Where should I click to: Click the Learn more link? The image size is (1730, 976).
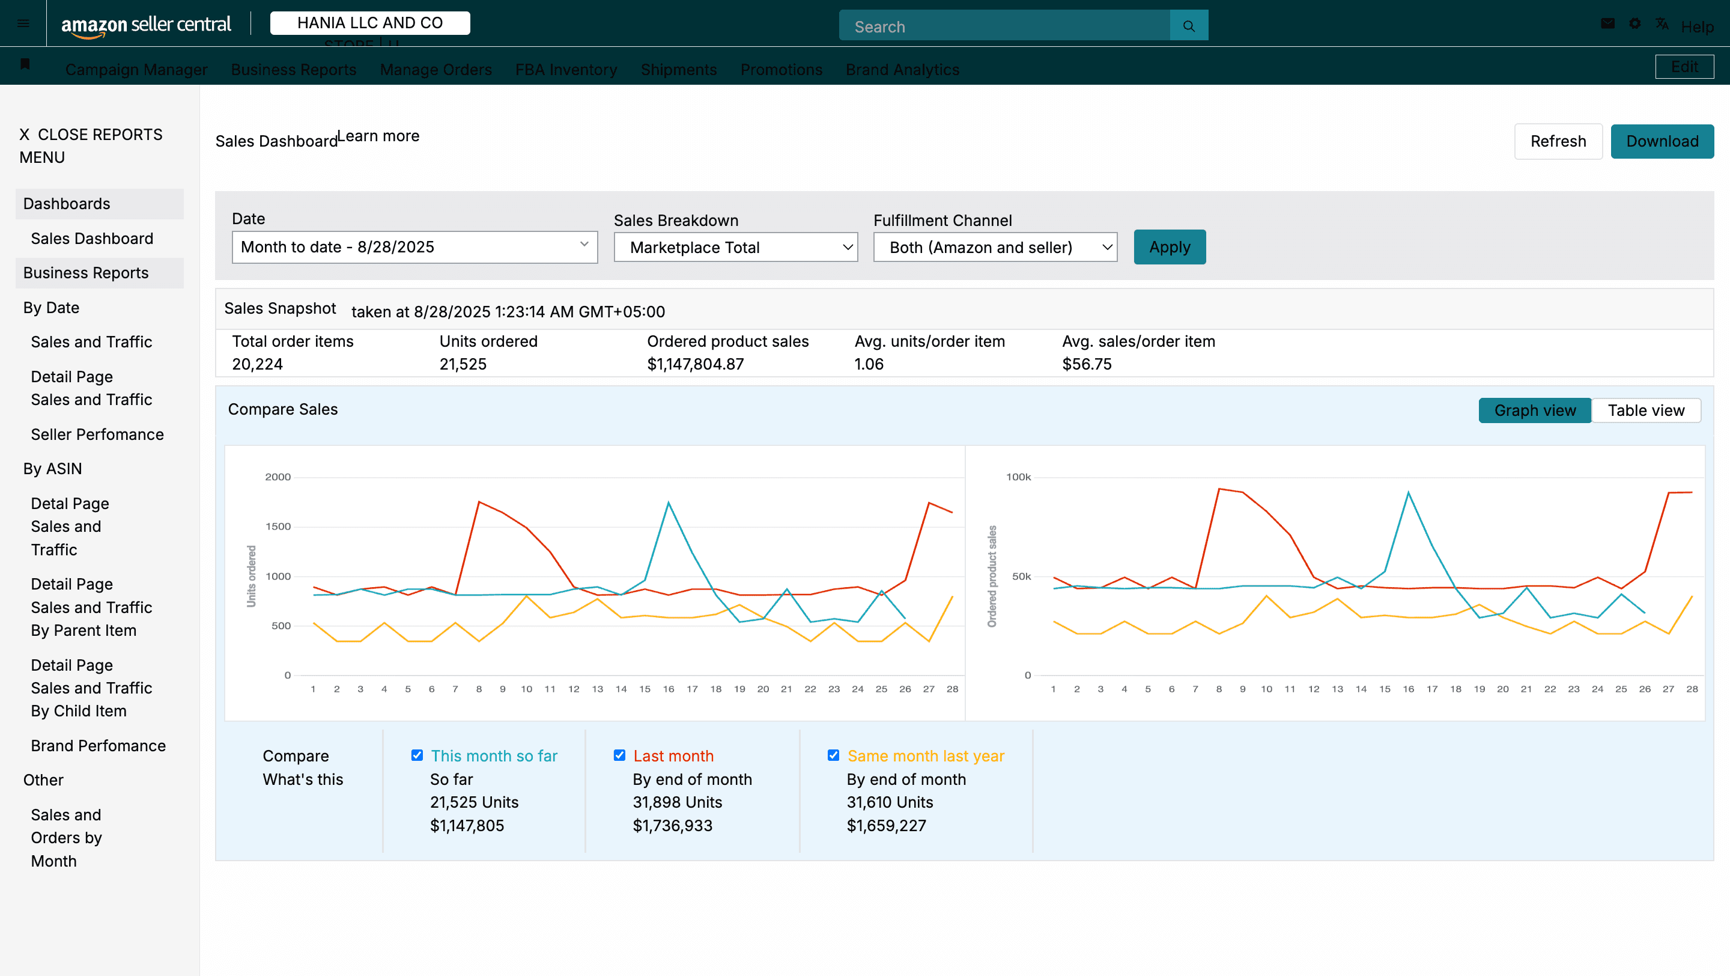[x=378, y=136]
